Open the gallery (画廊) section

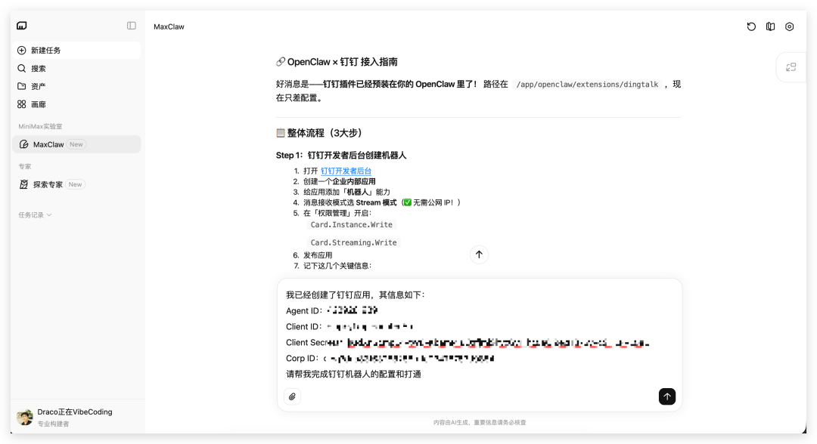pyautogui.click(x=38, y=105)
